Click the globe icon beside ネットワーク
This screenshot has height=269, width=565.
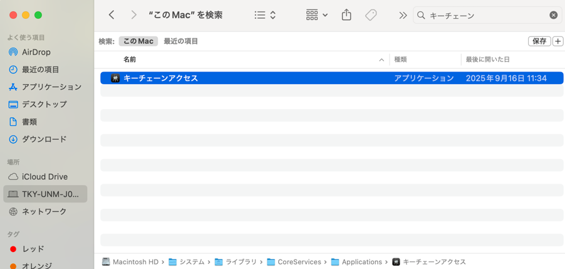pos(13,212)
